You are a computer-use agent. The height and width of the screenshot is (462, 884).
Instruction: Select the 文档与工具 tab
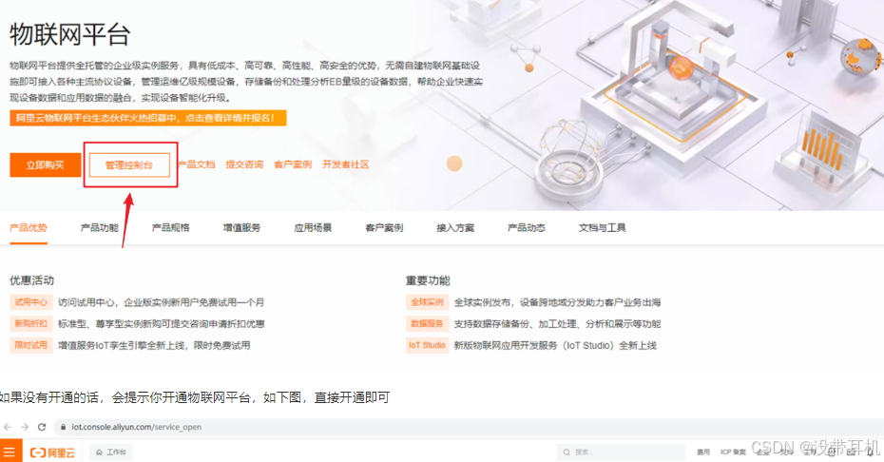(602, 228)
